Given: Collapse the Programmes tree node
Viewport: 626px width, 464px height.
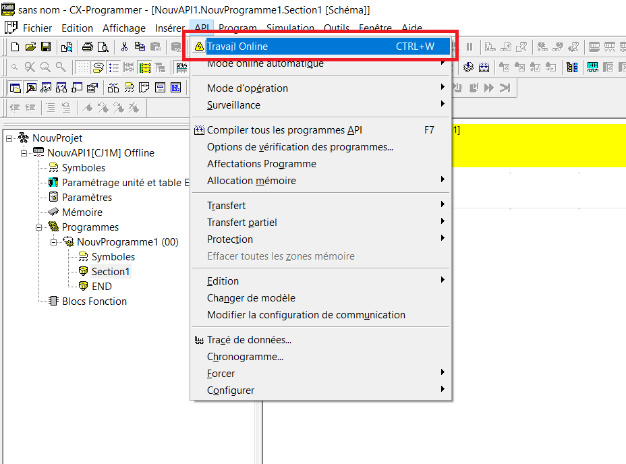Looking at the screenshot, I should [39, 227].
